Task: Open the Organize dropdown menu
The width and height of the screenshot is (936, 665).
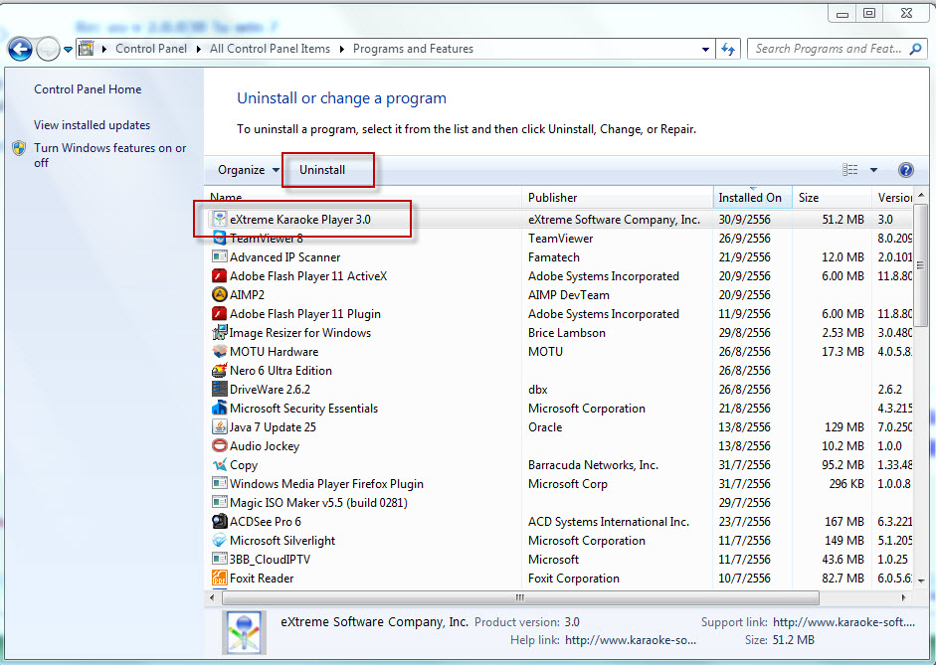Action: (249, 170)
